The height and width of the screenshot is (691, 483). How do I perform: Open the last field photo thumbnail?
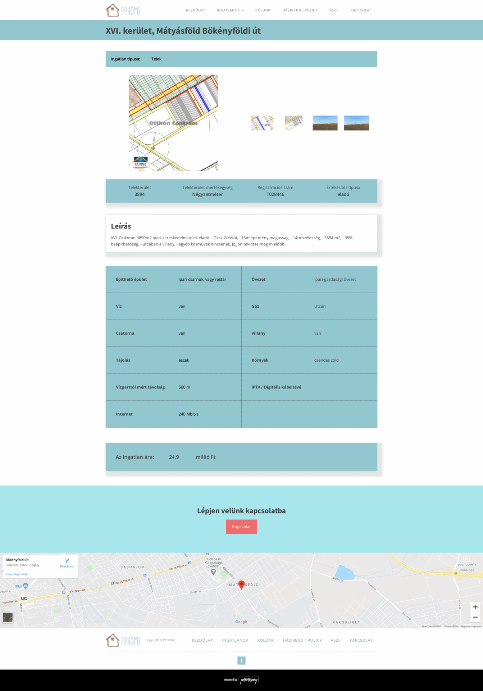[x=356, y=123]
